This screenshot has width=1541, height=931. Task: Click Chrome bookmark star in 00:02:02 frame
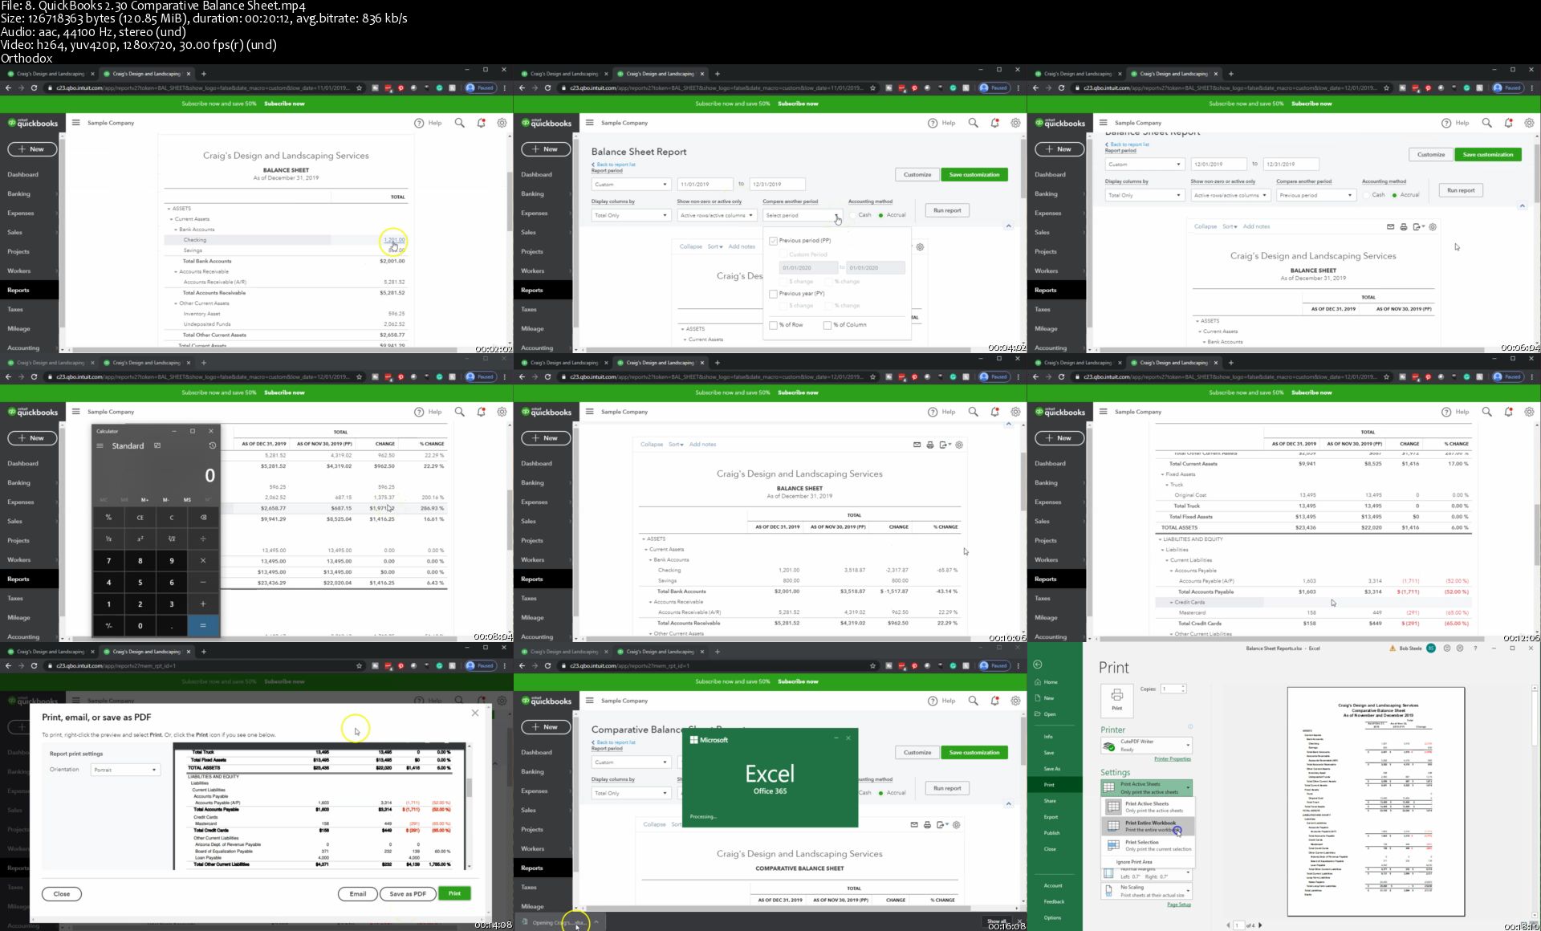click(x=359, y=87)
